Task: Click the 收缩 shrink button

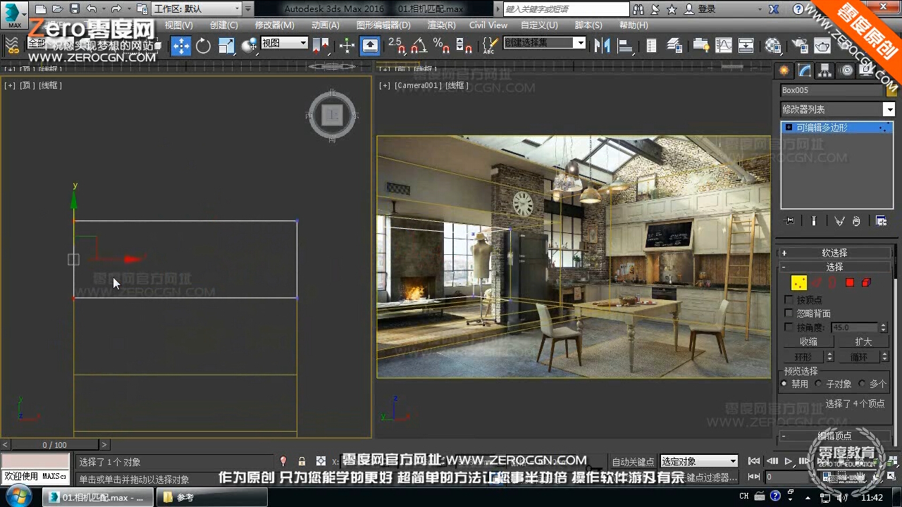Action: pyautogui.click(x=808, y=342)
